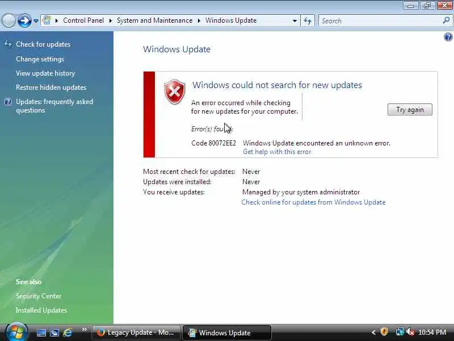
Task: Click Check for updates in sidebar
Action: pyautogui.click(x=43, y=44)
